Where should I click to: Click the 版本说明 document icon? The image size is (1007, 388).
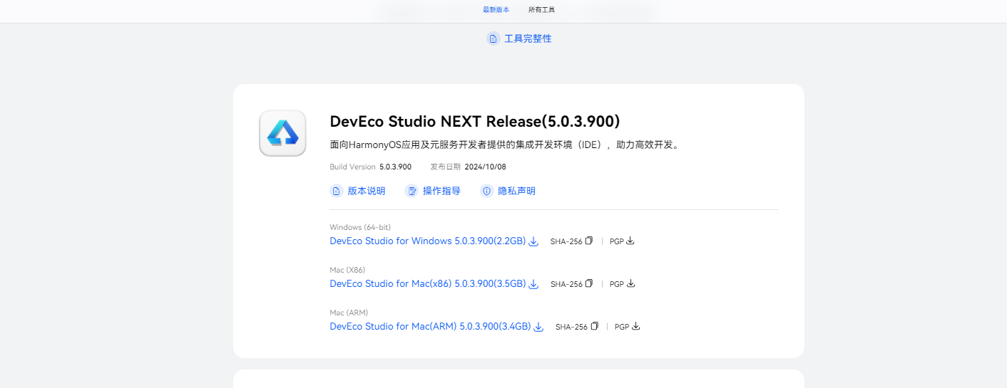[x=337, y=191]
